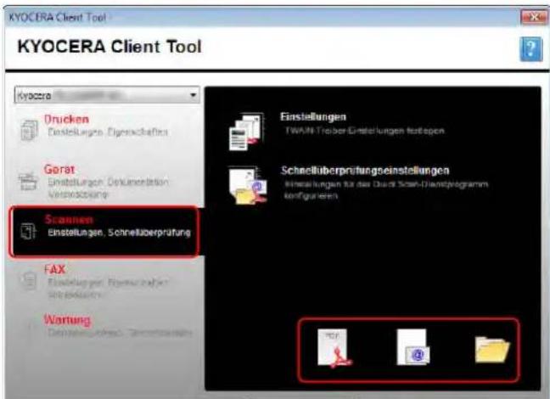Click the Scannen scanner icon

28,232
